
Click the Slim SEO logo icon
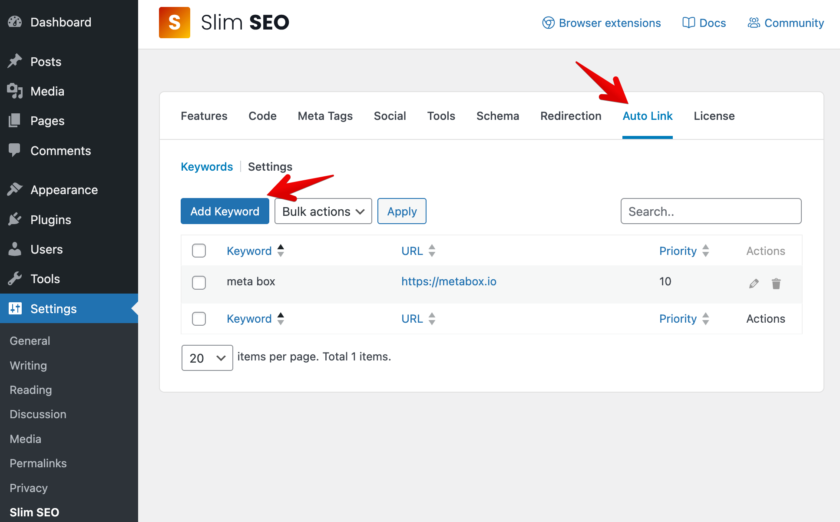(x=174, y=22)
